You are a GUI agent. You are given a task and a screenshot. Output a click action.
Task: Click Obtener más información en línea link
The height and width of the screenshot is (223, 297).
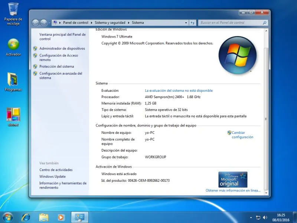(x=233, y=190)
